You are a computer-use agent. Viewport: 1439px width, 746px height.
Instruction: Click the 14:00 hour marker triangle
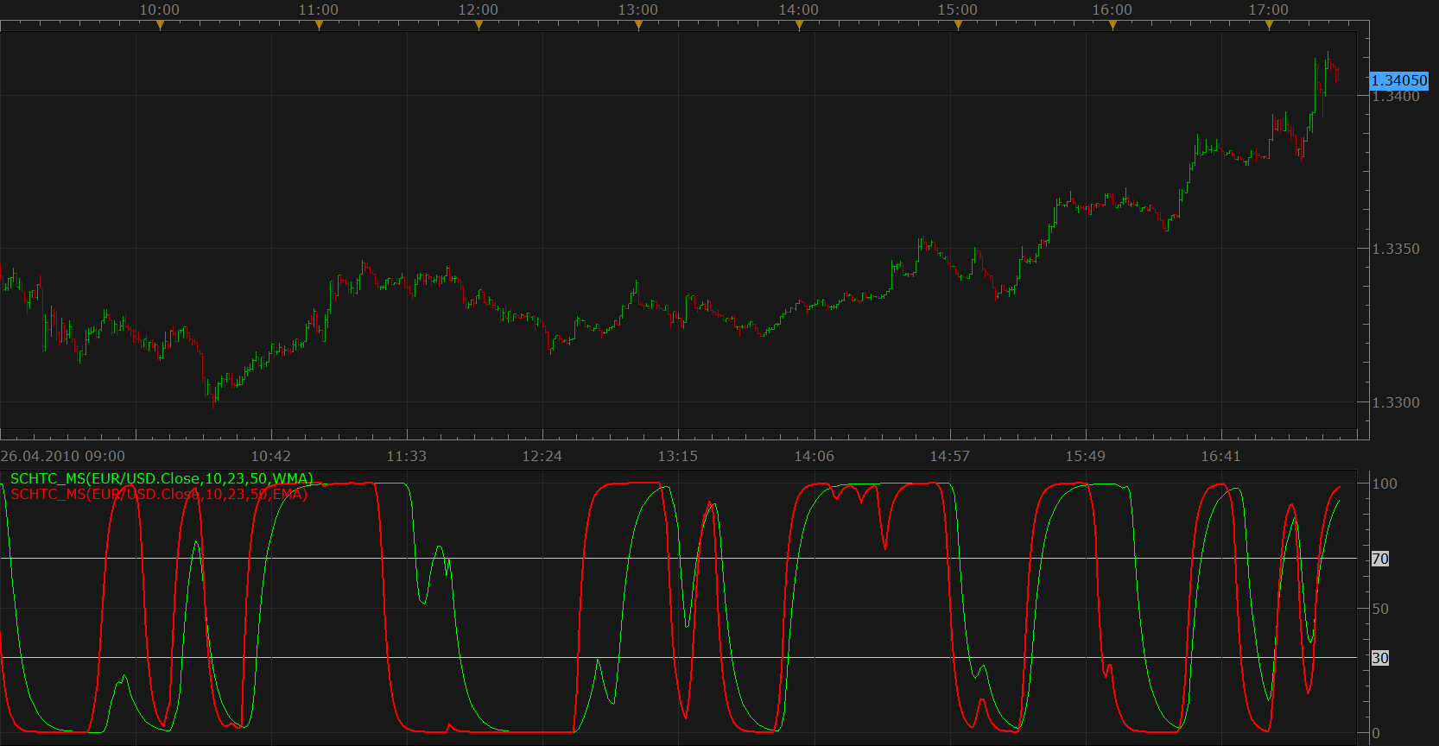[799, 25]
